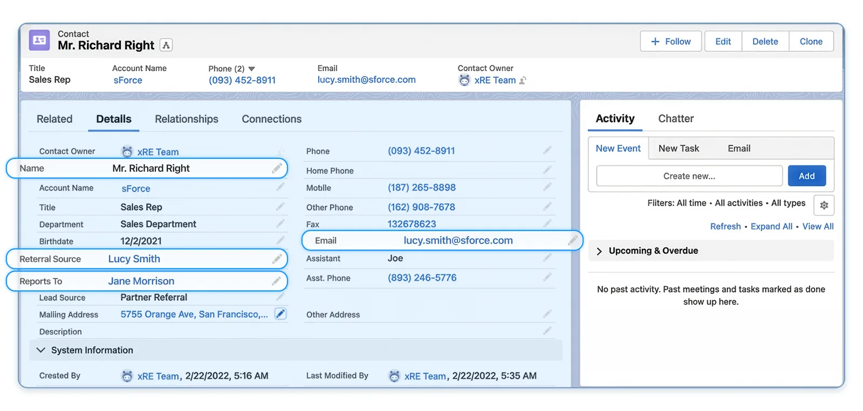
Task: Switch to the Related tab
Action: point(54,119)
